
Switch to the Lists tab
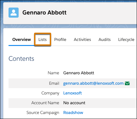coord(43,40)
